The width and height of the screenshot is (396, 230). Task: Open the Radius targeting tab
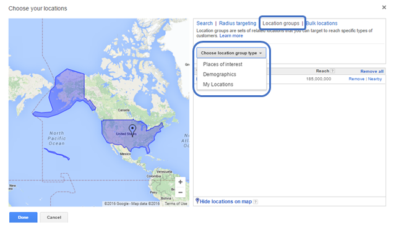[238, 23]
